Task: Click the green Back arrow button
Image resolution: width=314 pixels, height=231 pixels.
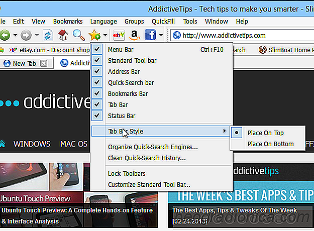Action: pyautogui.click(x=5, y=36)
